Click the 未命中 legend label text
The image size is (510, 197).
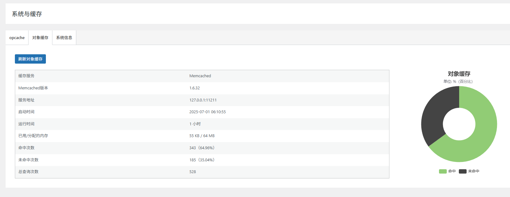pyautogui.click(x=474, y=171)
